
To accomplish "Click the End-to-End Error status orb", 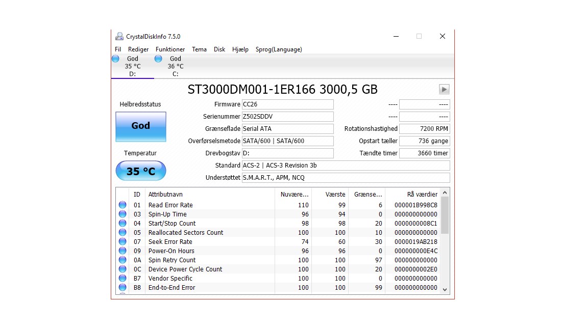I will [122, 287].
